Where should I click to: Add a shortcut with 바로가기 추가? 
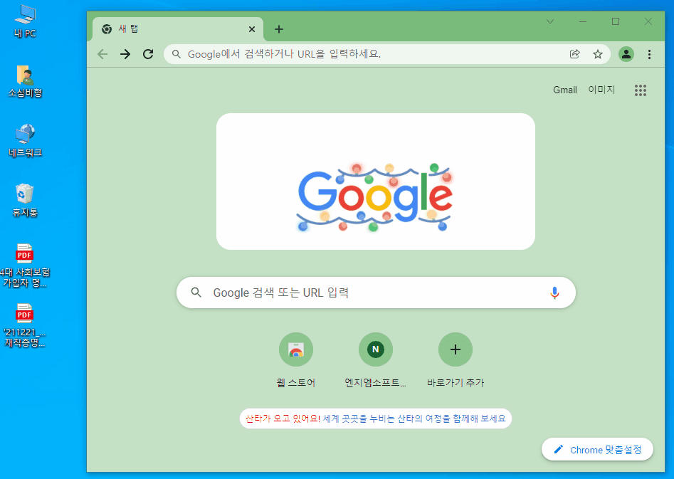click(456, 360)
